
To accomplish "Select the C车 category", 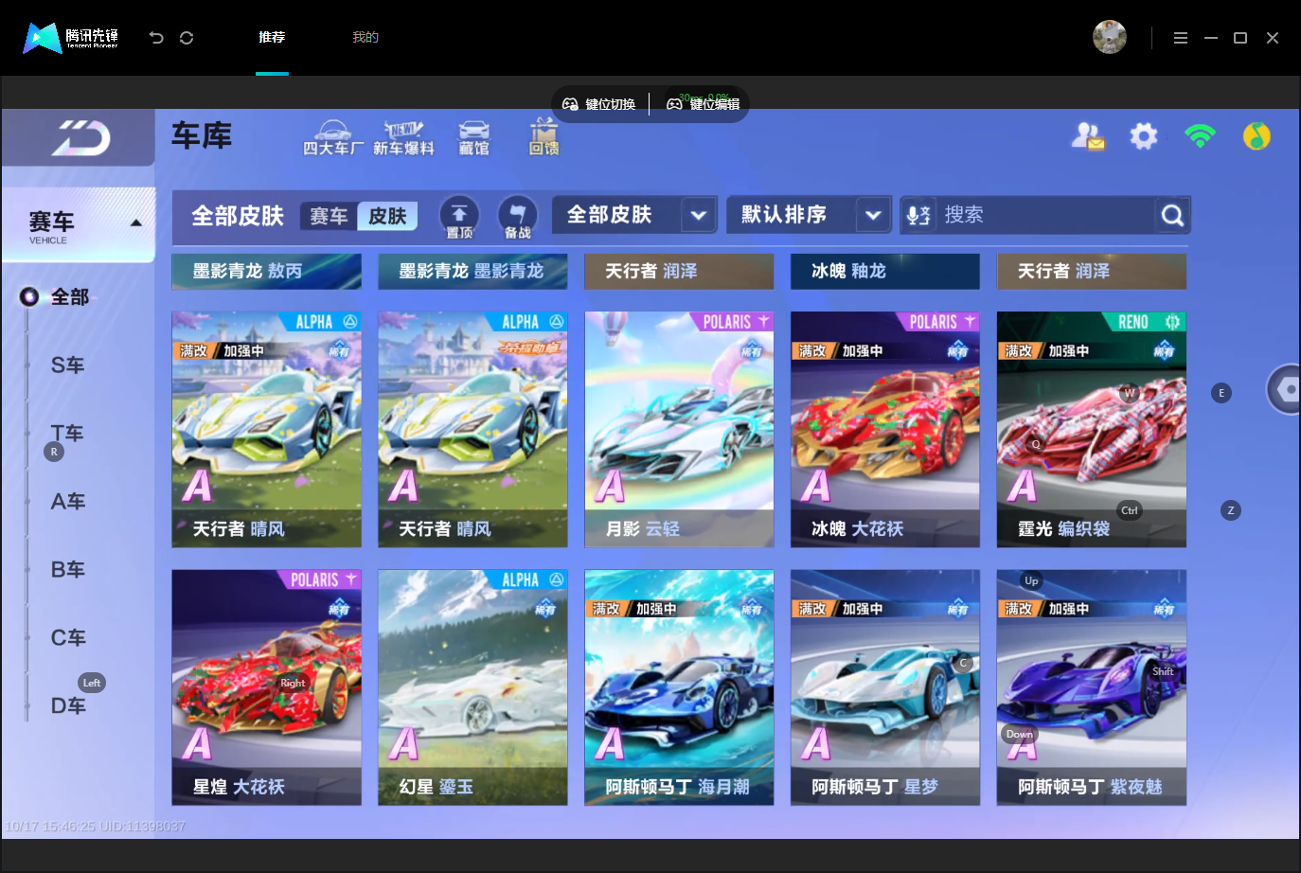I will 68,638.
